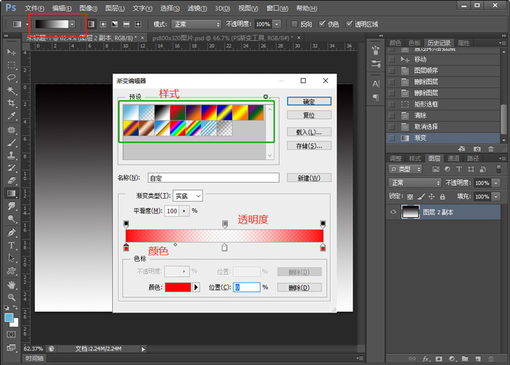Viewport: 510px width, 365px height.
Task: Lock all padlock icon in Layers panel
Action: click(x=442, y=197)
